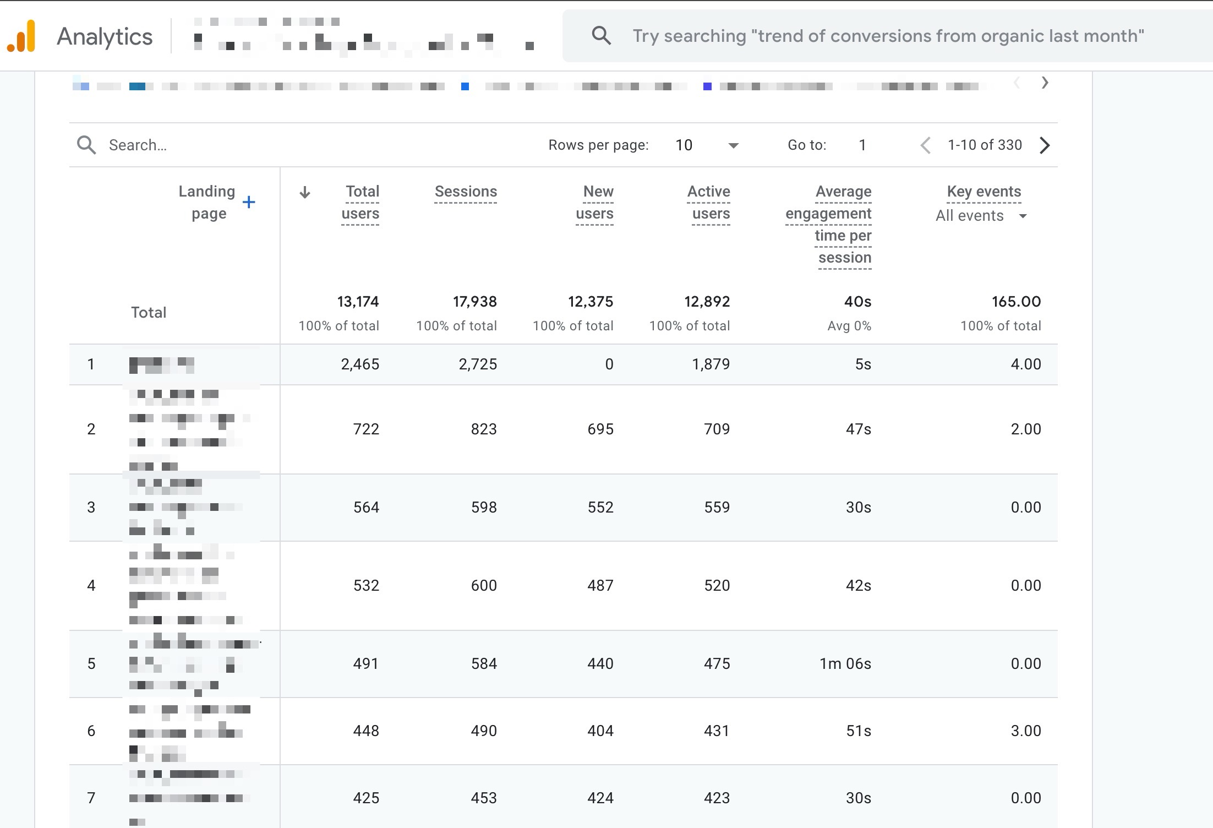Click the Total row label
This screenshot has width=1213, height=828.
click(149, 313)
